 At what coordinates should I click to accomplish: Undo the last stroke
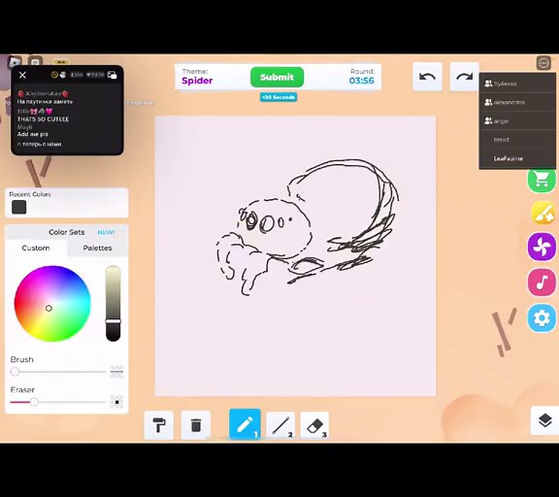[x=427, y=77]
